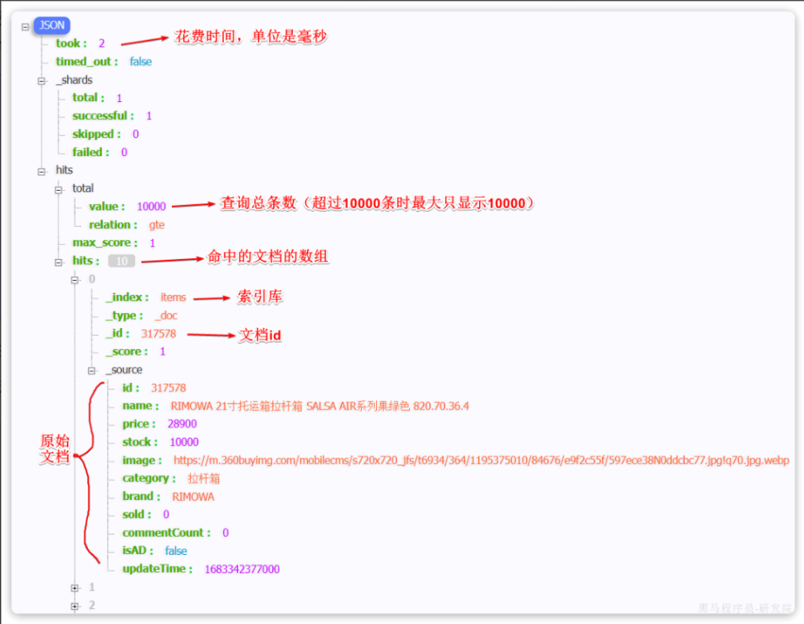The height and width of the screenshot is (624, 804).
Task: Select the RIMOWA product name value
Action: click(320, 407)
